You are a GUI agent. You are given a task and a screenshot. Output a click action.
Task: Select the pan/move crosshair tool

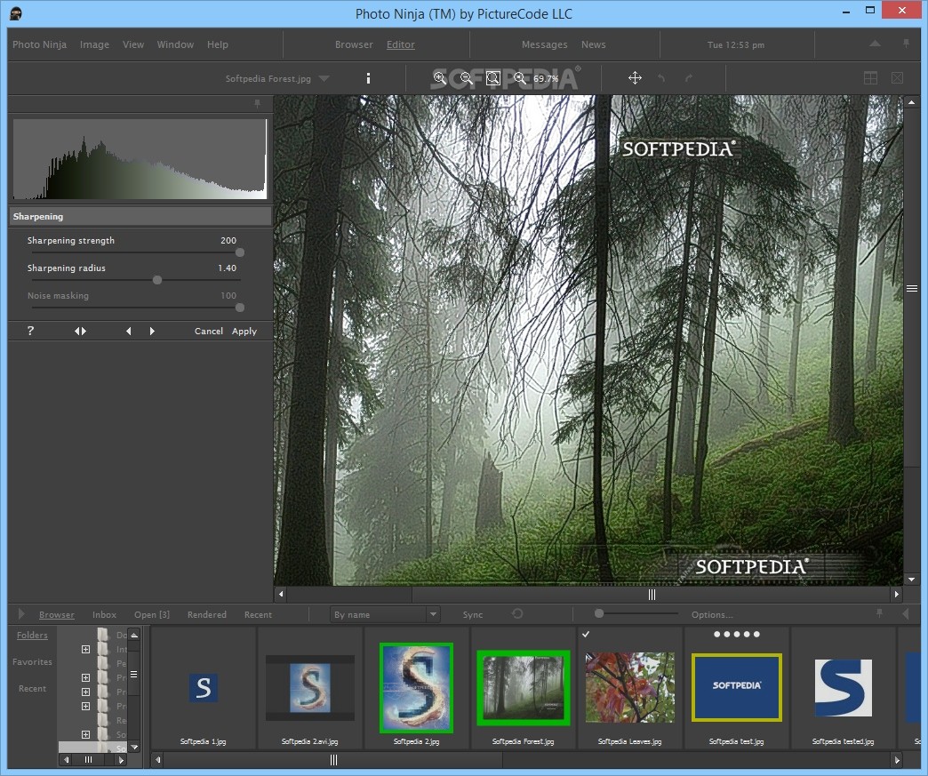click(x=635, y=78)
